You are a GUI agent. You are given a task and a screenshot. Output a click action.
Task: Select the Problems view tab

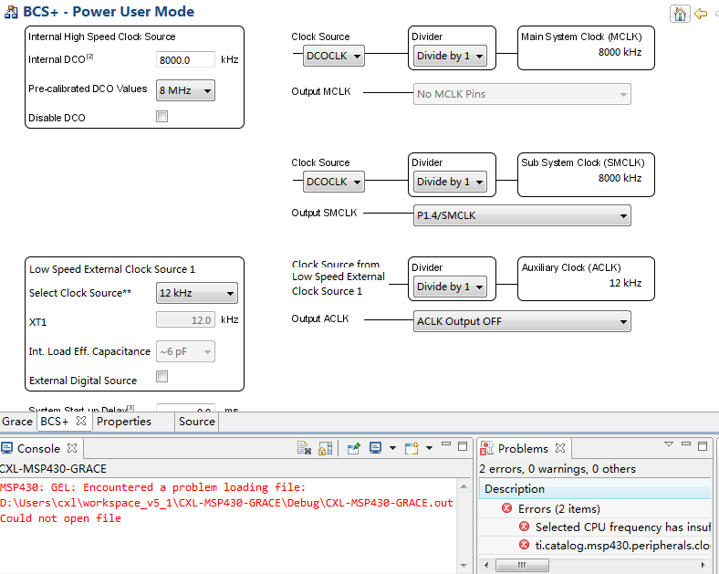[x=523, y=448]
